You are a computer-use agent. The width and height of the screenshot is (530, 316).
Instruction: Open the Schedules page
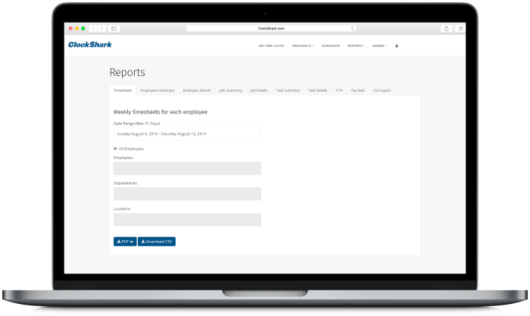(x=331, y=45)
